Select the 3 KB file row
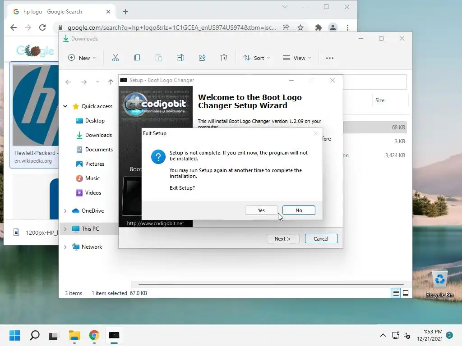This screenshot has width=462, height=346. click(375, 141)
